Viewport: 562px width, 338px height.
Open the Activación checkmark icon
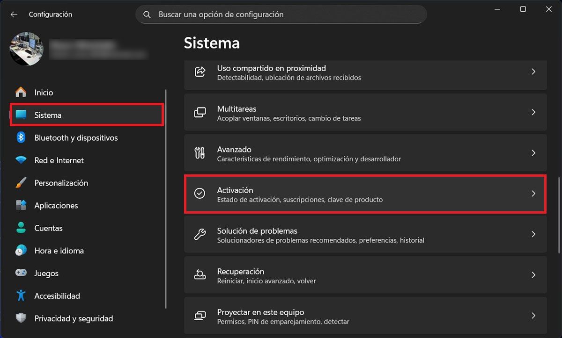200,194
